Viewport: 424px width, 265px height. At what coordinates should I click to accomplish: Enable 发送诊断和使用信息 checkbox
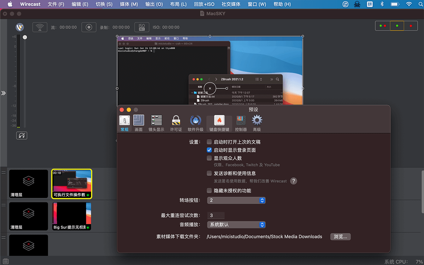point(209,173)
